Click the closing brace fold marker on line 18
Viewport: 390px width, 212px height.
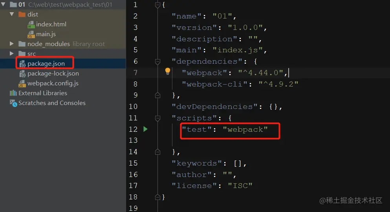click(x=157, y=197)
